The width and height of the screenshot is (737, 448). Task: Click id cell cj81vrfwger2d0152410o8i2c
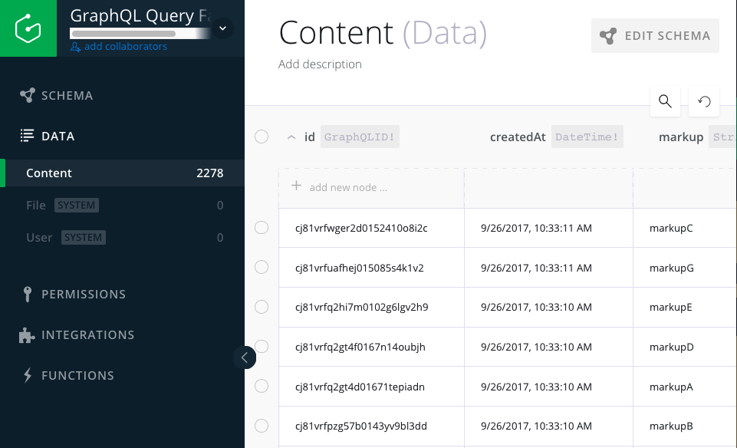click(371, 228)
